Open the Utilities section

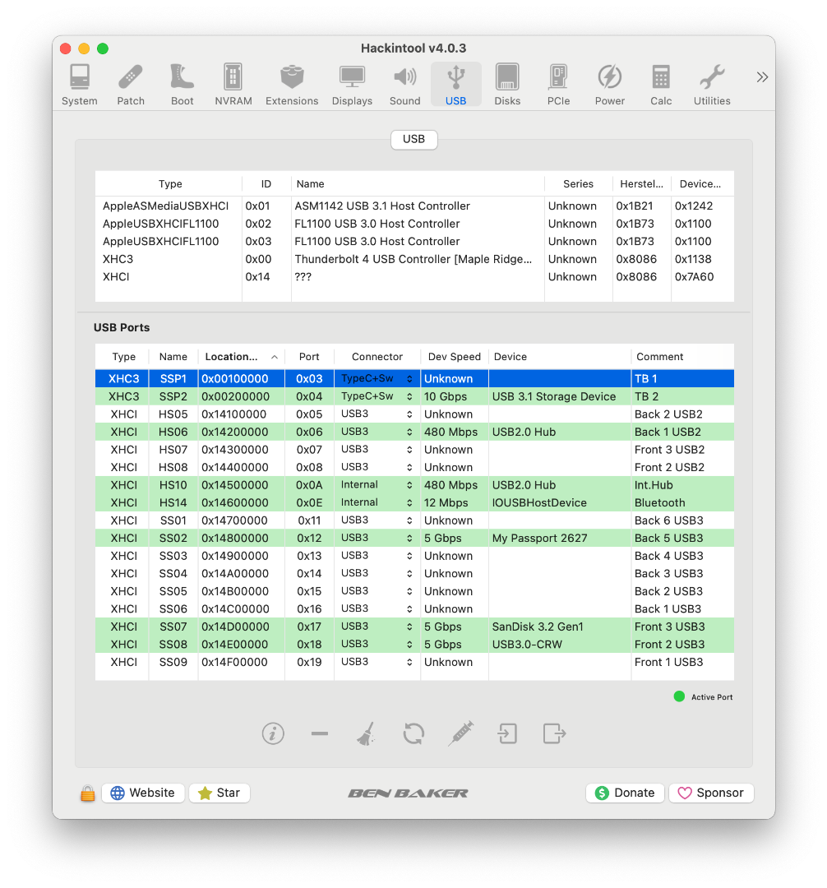click(712, 85)
